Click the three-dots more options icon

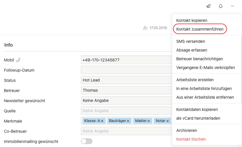tap(232, 6)
